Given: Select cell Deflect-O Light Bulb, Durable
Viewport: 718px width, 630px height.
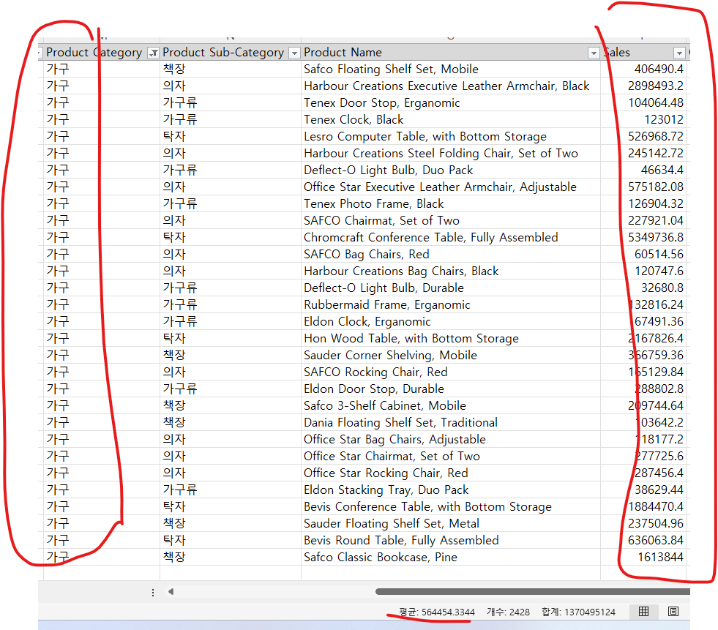Looking at the screenshot, I should 451,288.
